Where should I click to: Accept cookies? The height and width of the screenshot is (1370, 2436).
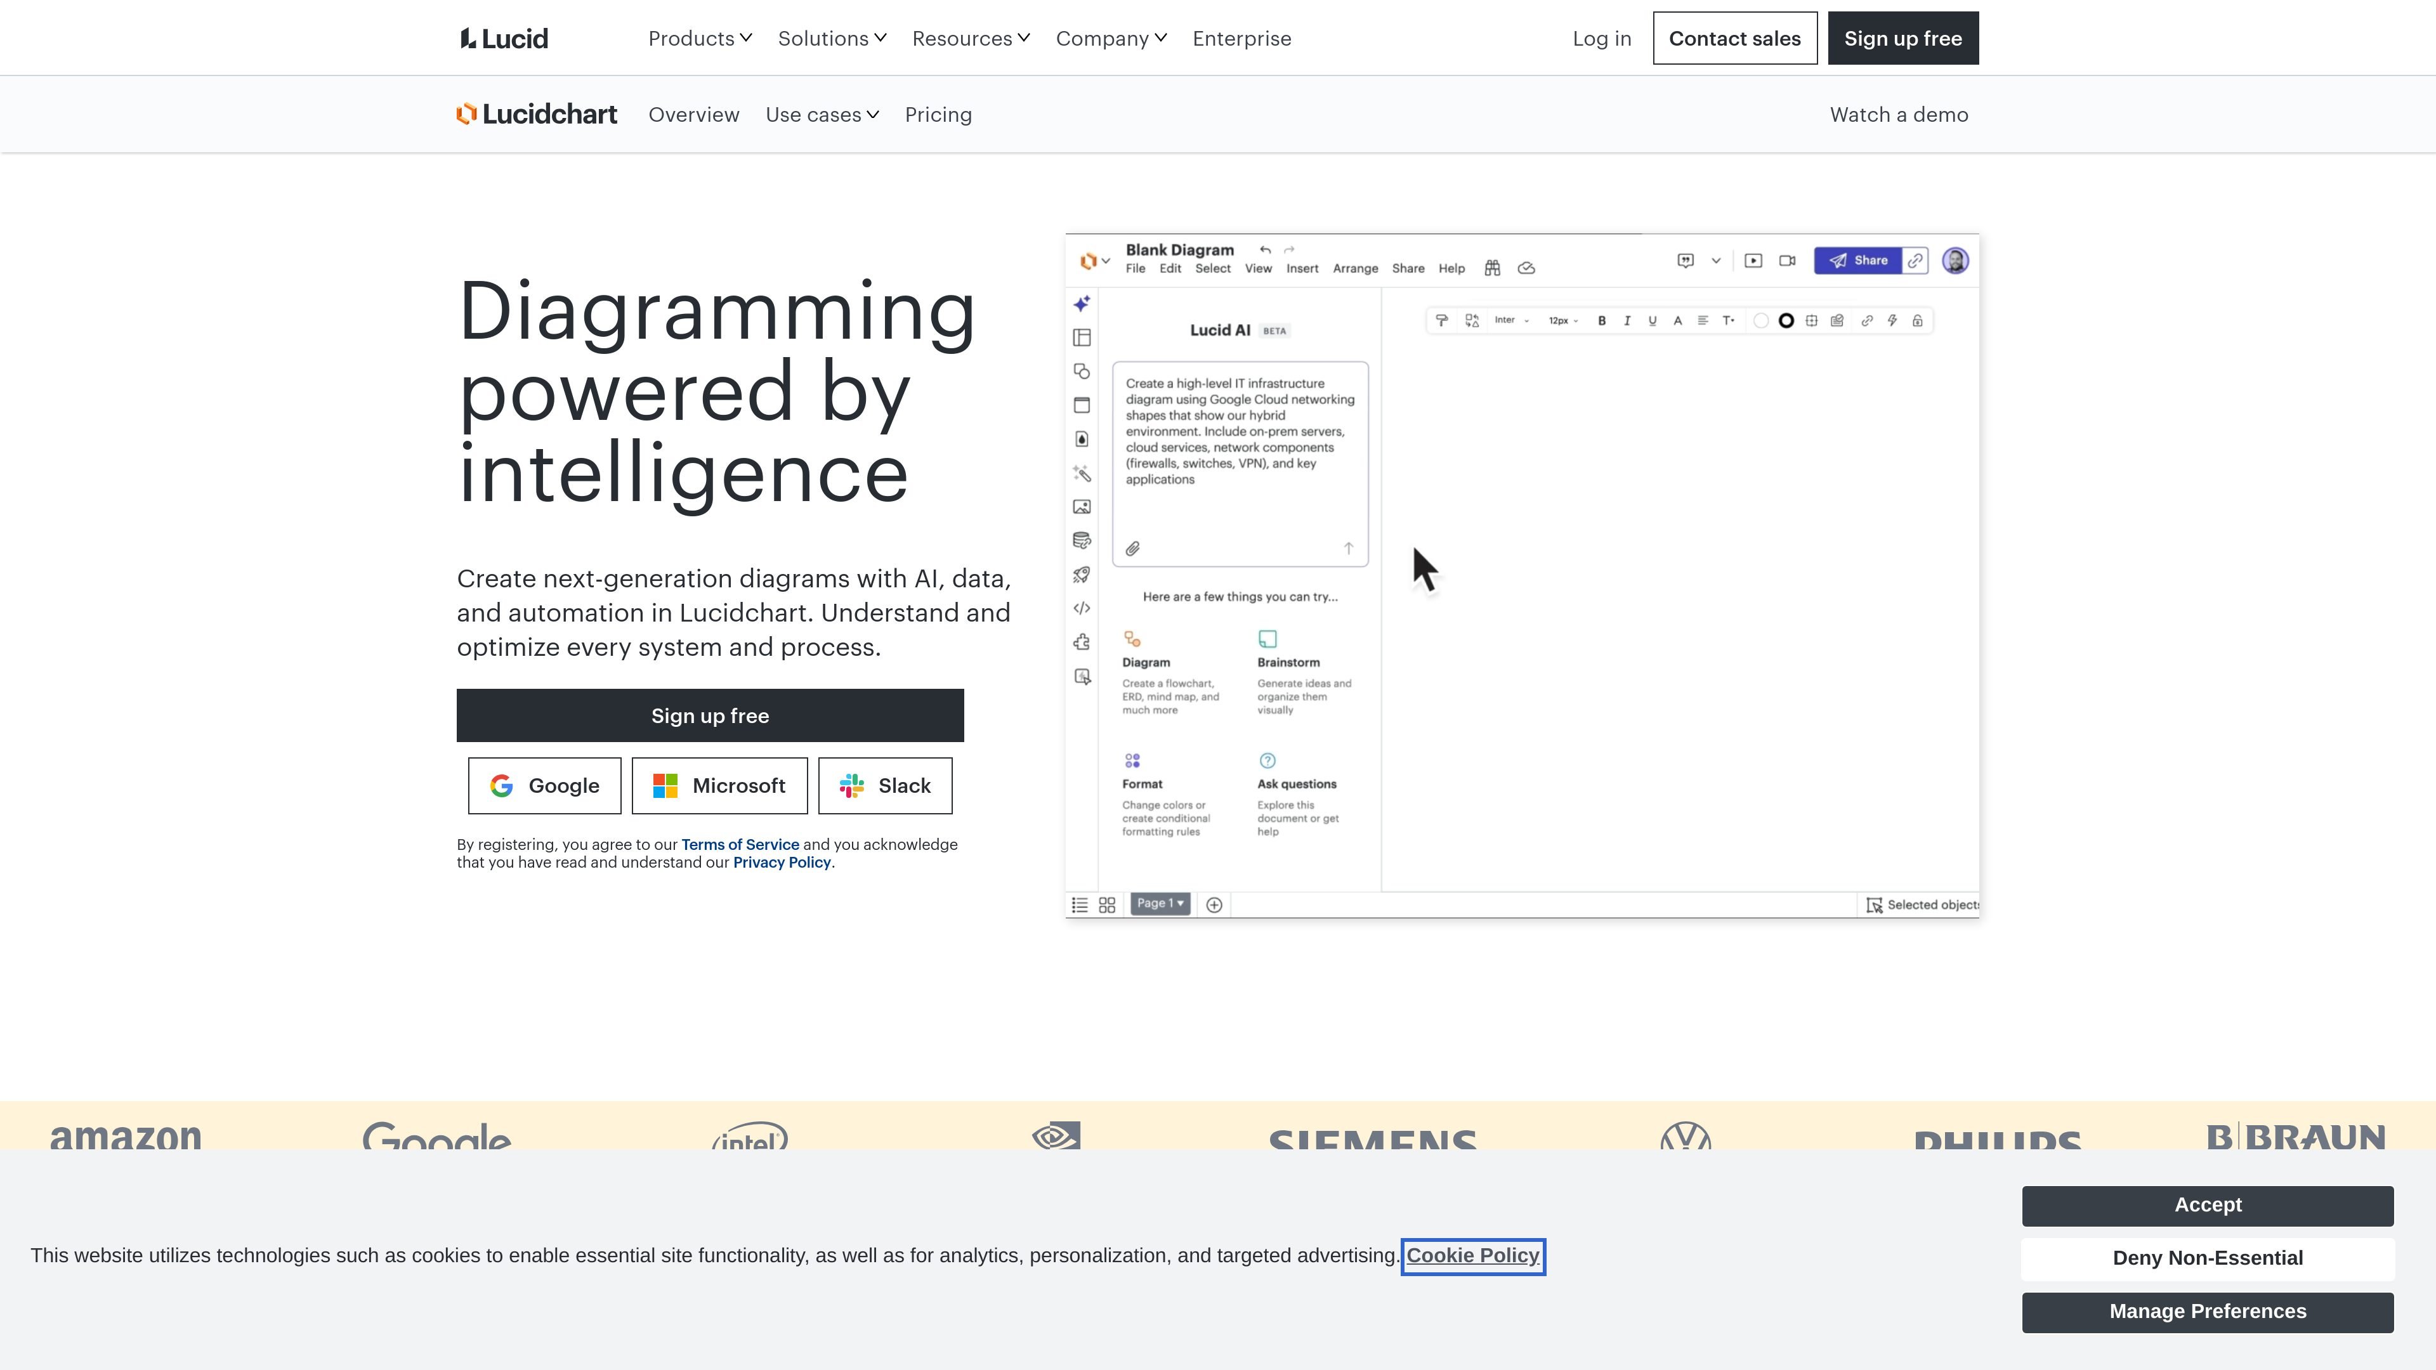(x=2208, y=1206)
